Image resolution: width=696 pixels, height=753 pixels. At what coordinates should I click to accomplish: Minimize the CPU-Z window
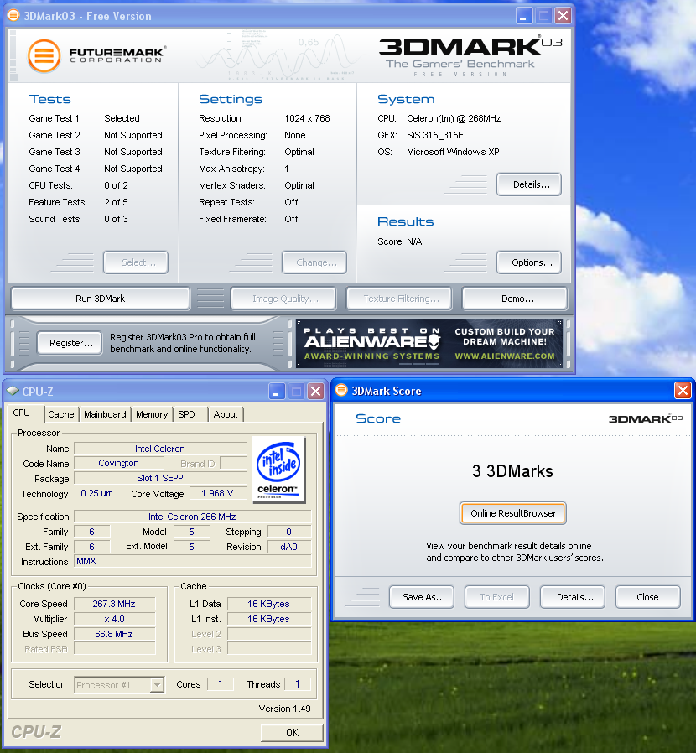tap(276, 392)
